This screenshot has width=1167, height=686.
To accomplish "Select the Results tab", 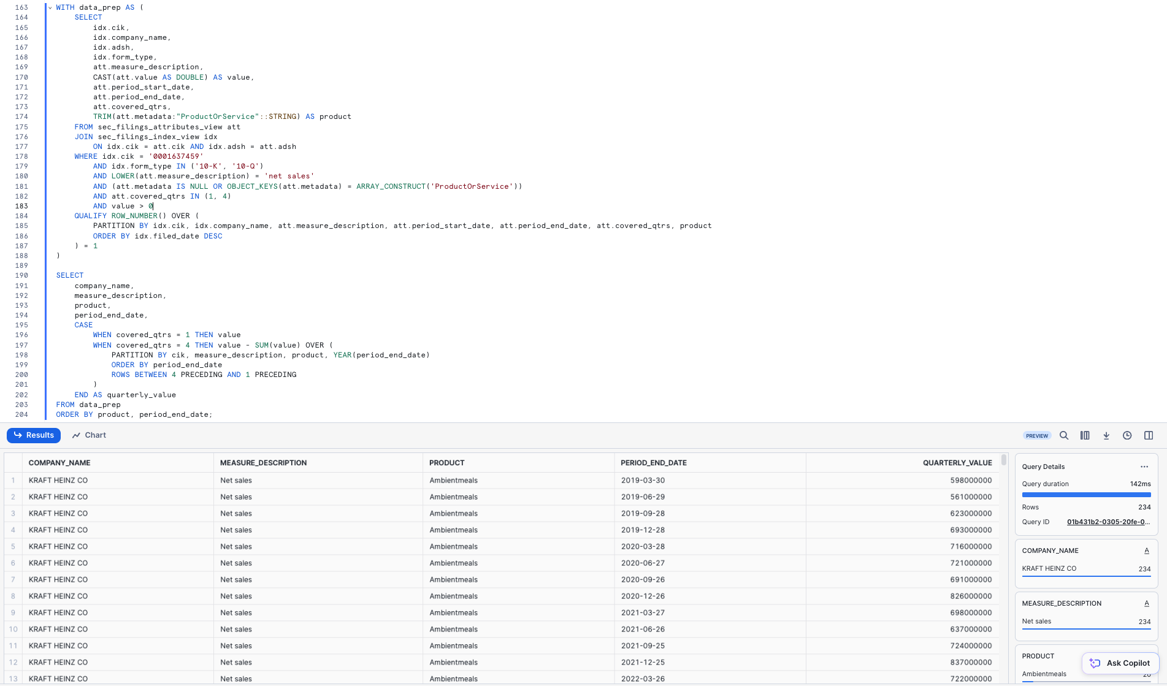I will (x=34, y=435).
